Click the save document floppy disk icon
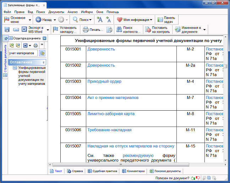 pyautogui.click(x=7, y=30)
